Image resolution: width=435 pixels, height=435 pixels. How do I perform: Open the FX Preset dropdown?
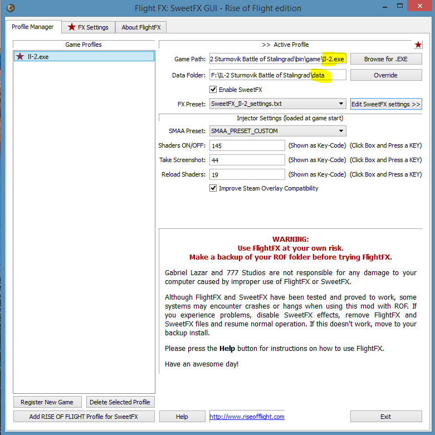coord(278,104)
